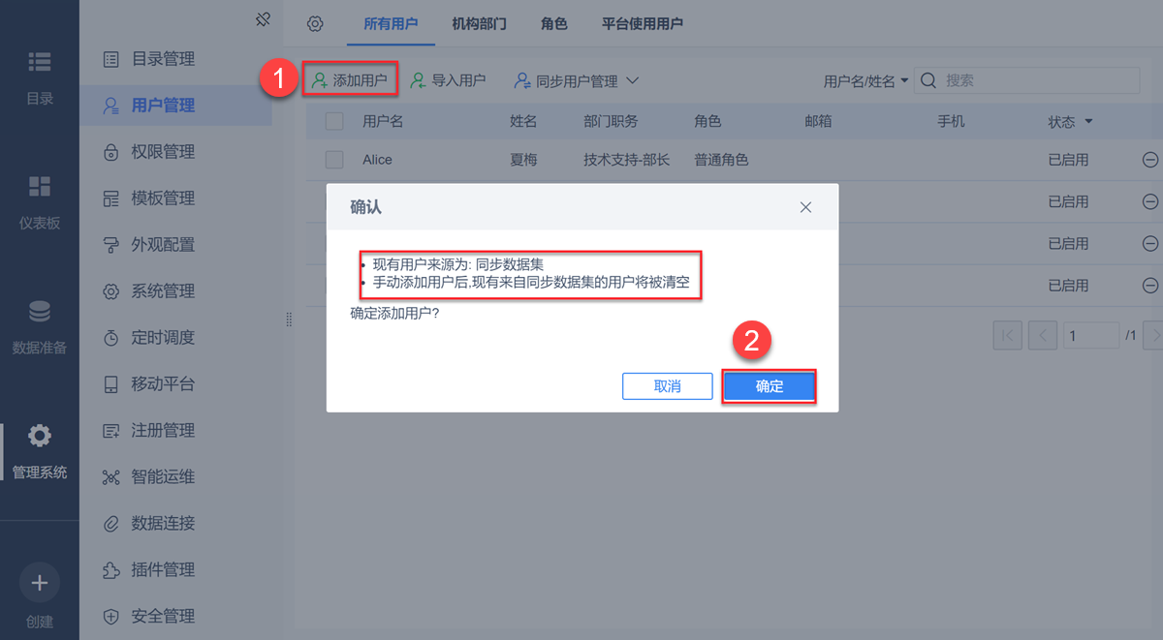This screenshot has height=640, width=1163.
Task: Confirm with the 确定 button
Action: (770, 385)
